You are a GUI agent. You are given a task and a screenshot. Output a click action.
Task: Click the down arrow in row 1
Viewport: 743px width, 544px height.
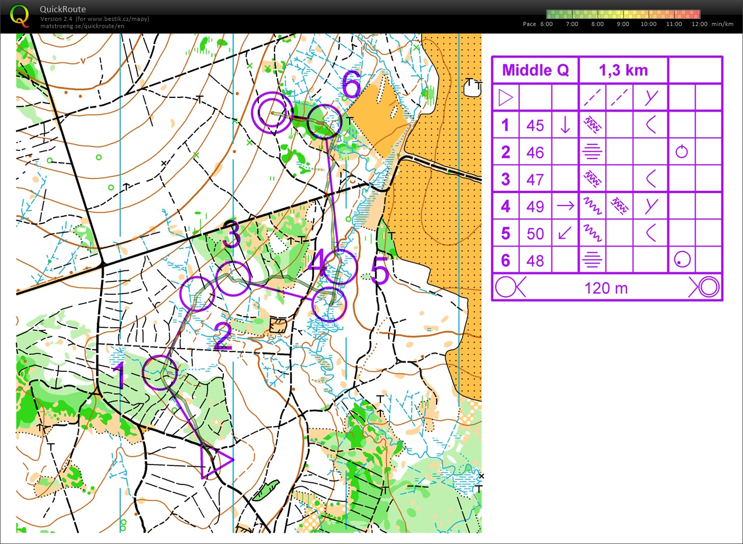pyautogui.click(x=565, y=125)
